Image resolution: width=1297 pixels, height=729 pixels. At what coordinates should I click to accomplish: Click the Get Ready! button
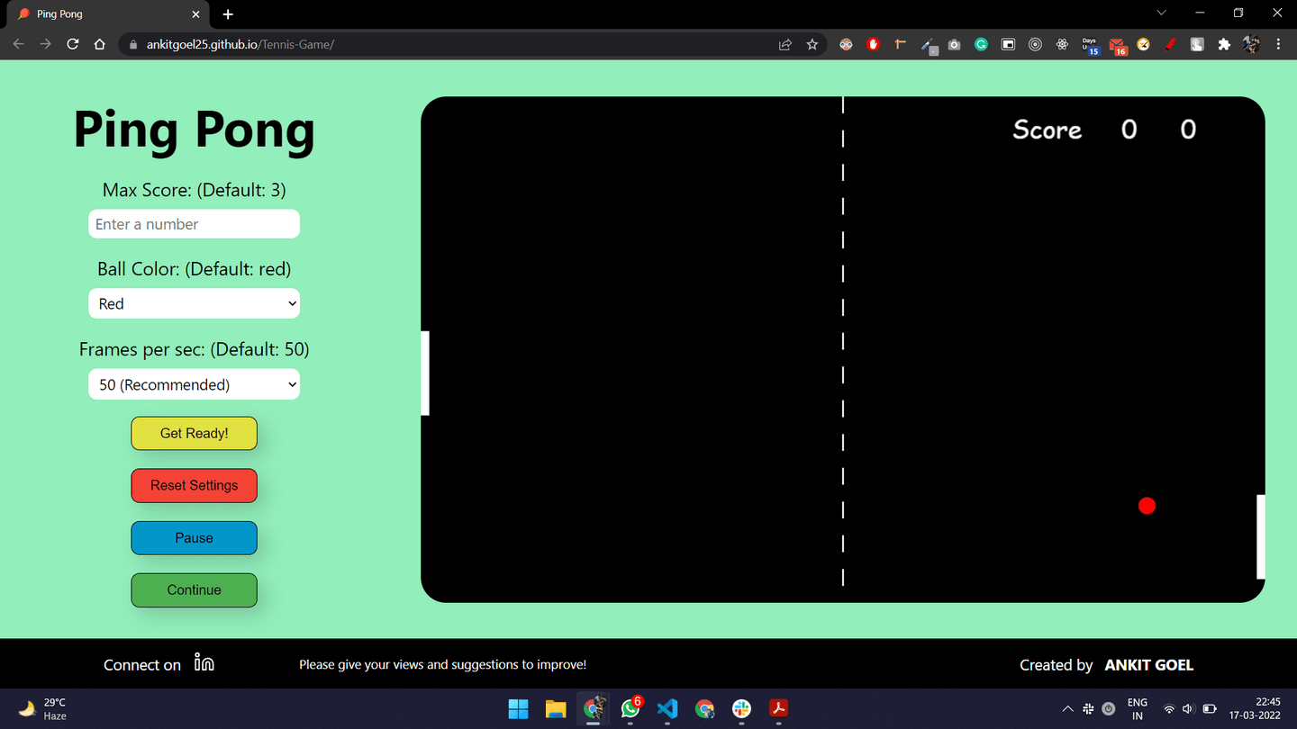coord(194,433)
